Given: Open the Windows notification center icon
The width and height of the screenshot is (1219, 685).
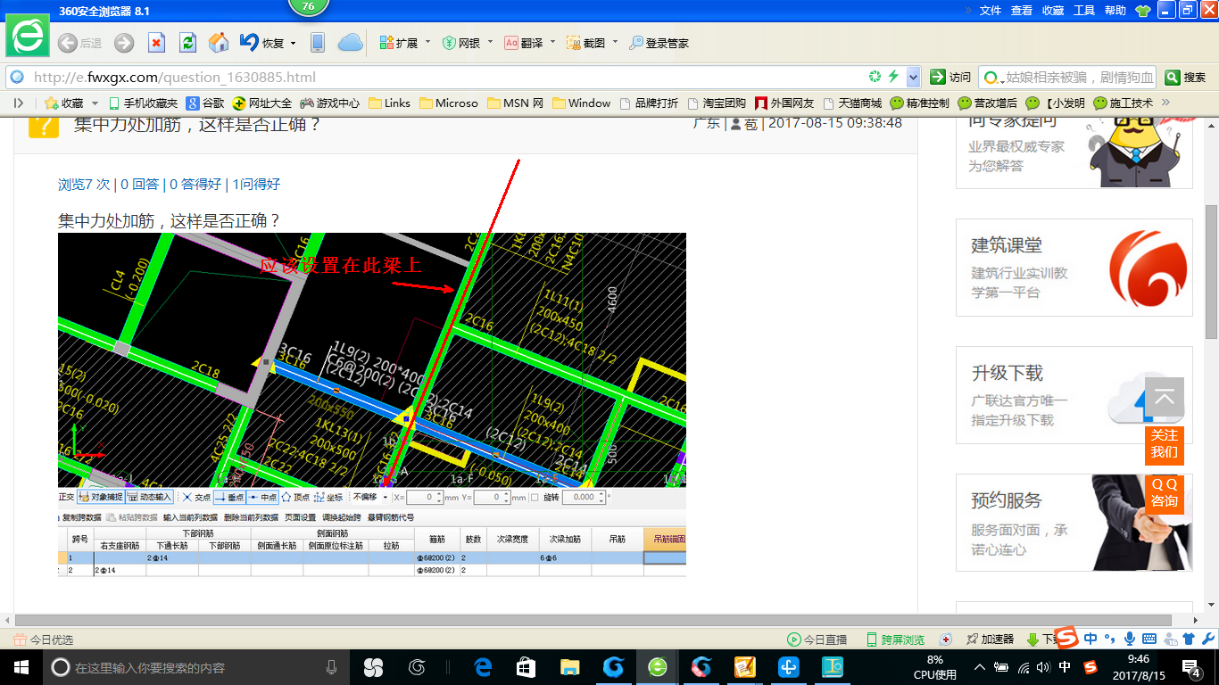Looking at the screenshot, I should [1193, 667].
